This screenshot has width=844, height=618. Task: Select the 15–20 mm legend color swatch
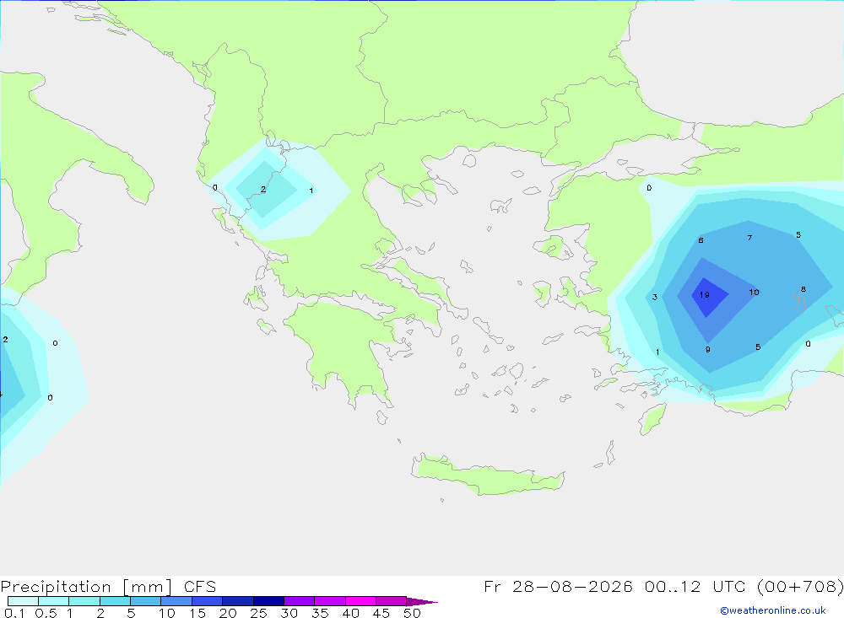(208, 601)
